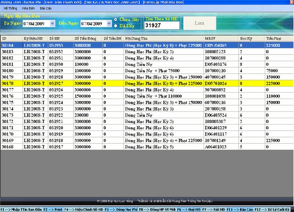The width and height of the screenshot is (294, 212).
Task: Click the Tìm Theo Số HĐ search field
Action: (161, 26)
